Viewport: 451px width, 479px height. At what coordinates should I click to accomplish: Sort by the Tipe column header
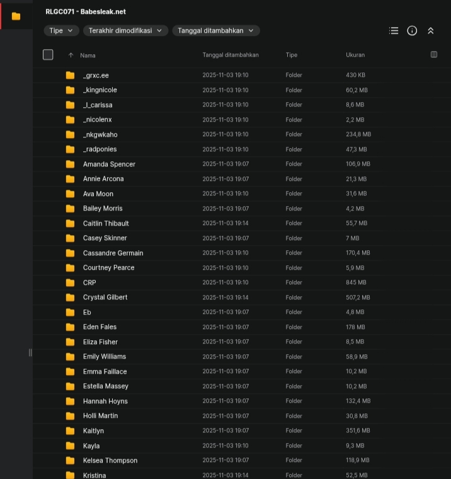291,55
